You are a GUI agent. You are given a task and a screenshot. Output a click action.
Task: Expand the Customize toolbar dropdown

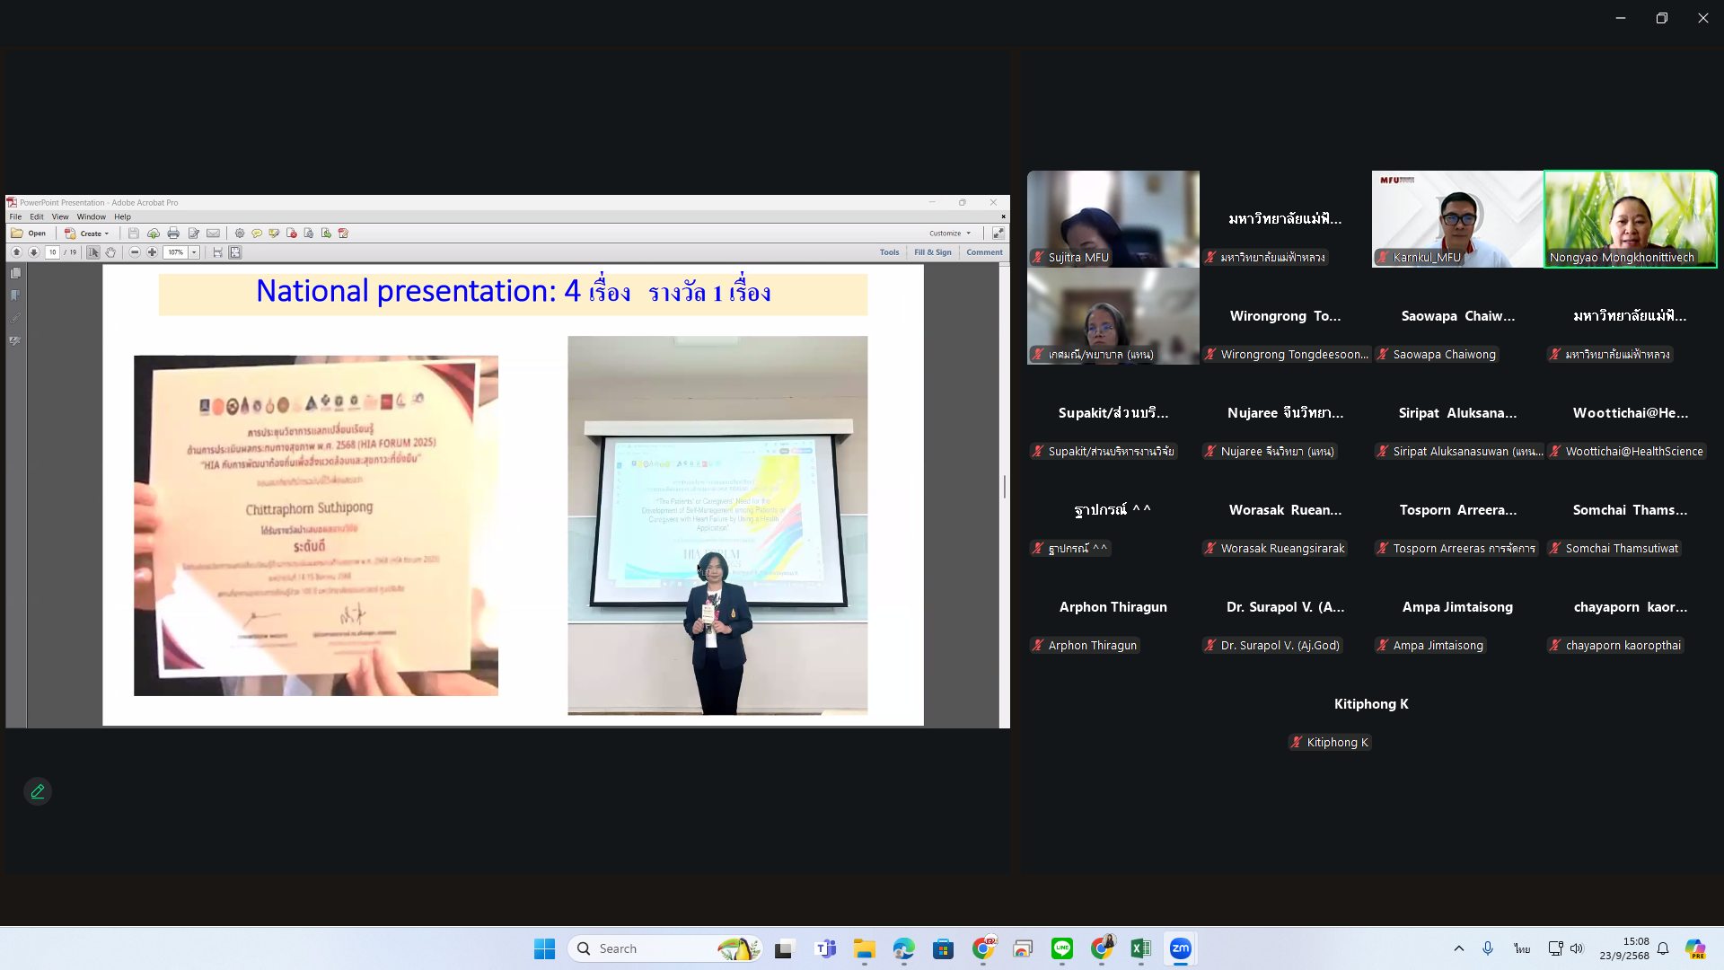coord(950,234)
